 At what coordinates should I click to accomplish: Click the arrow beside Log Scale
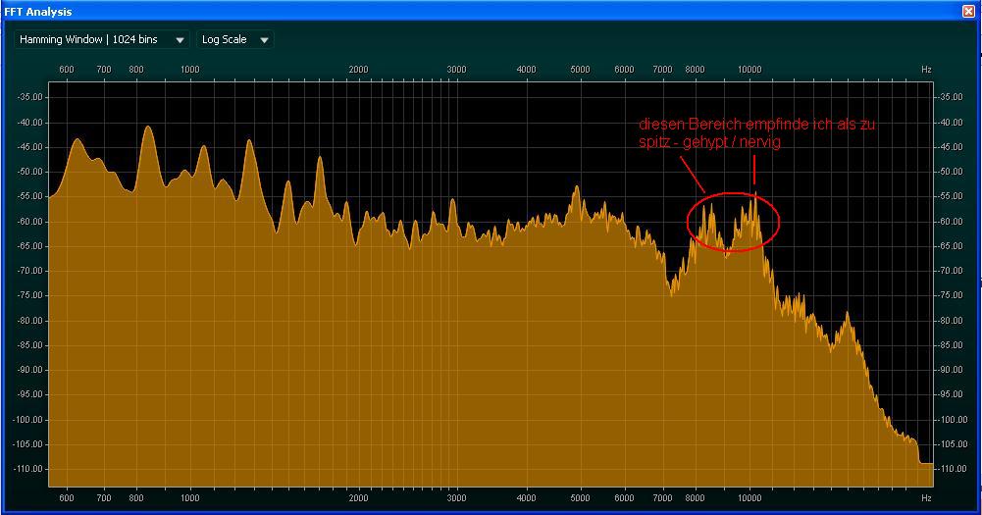[x=264, y=40]
